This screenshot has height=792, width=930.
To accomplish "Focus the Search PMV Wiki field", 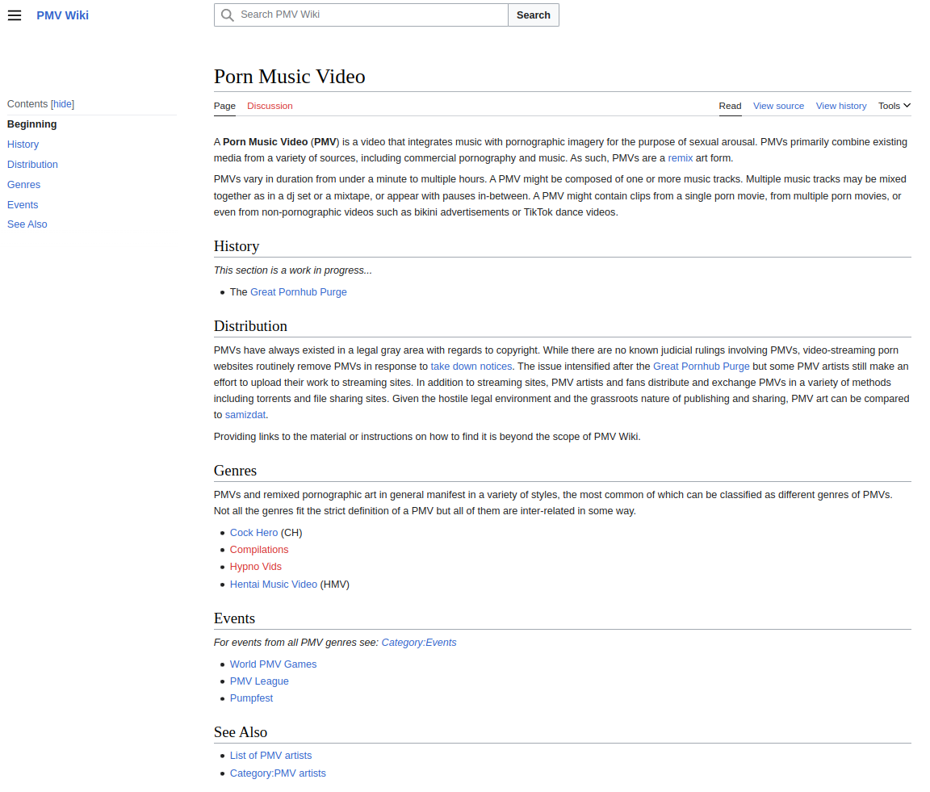I will tap(361, 15).
